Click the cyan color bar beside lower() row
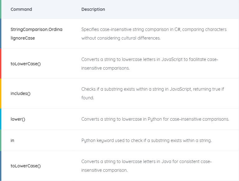239x181 pixels. [1, 119]
